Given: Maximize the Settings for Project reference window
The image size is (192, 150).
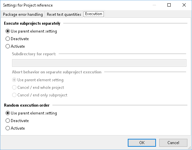Looking at the screenshot, I should 169,5.
